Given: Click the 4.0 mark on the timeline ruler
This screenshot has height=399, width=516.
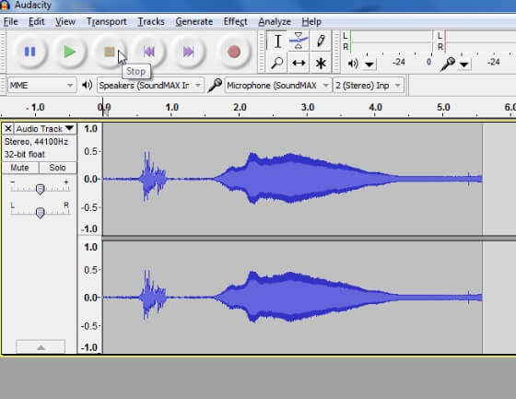Looking at the screenshot, I should tap(376, 107).
